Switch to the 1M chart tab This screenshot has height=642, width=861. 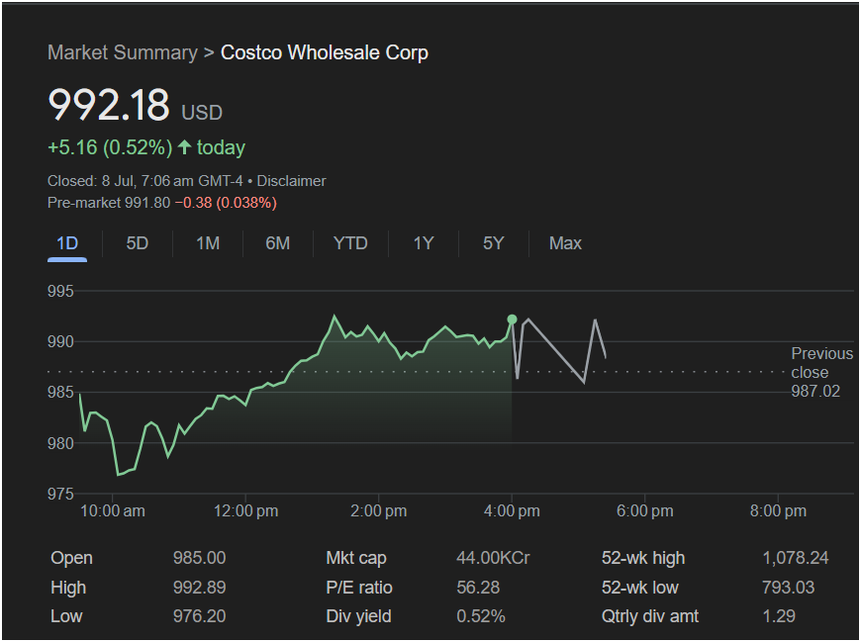pyautogui.click(x=208, y=243)
